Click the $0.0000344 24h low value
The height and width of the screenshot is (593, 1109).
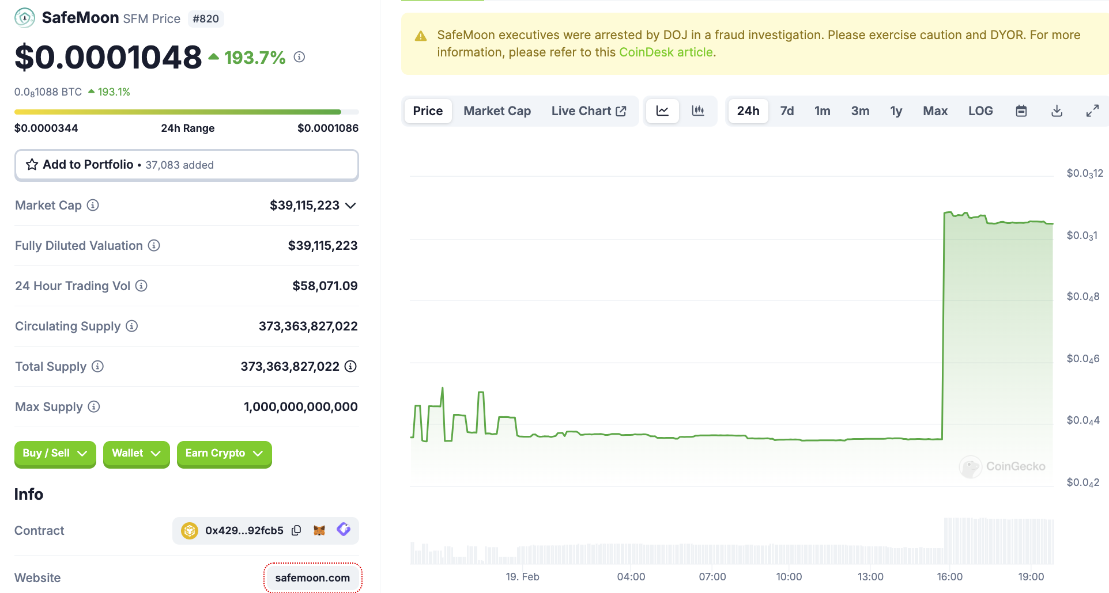46,128
